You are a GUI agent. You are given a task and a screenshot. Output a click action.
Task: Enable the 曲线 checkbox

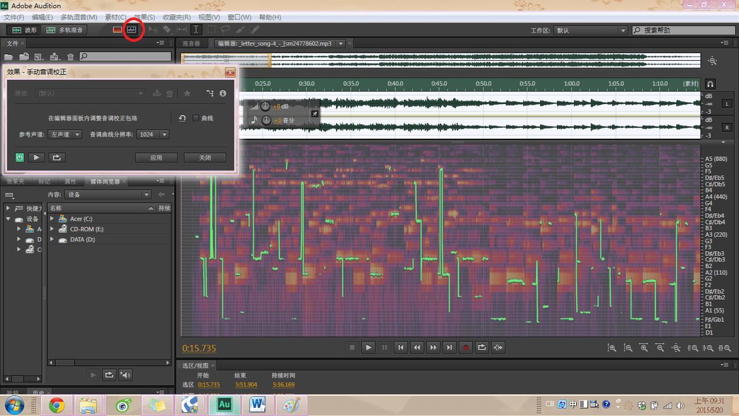(x=196, y=118)
